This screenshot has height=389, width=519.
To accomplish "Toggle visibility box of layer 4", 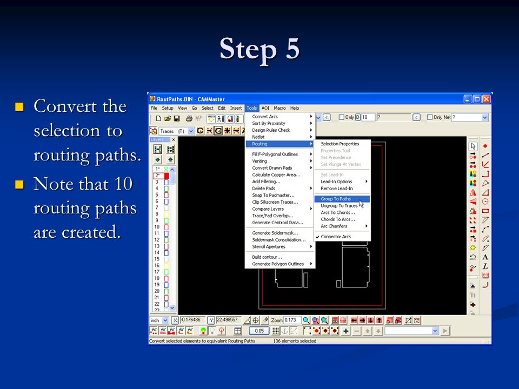I will click(167, 189).
